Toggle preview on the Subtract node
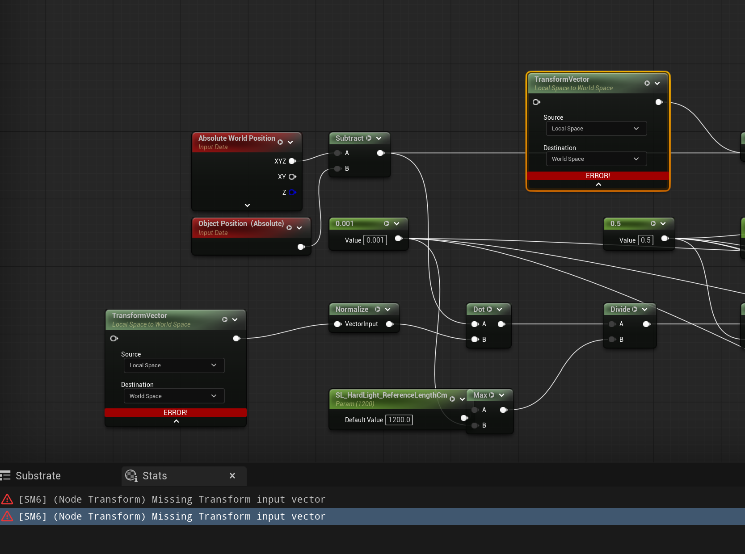Screen dimensions: 745x554 [x=369, y=138]
